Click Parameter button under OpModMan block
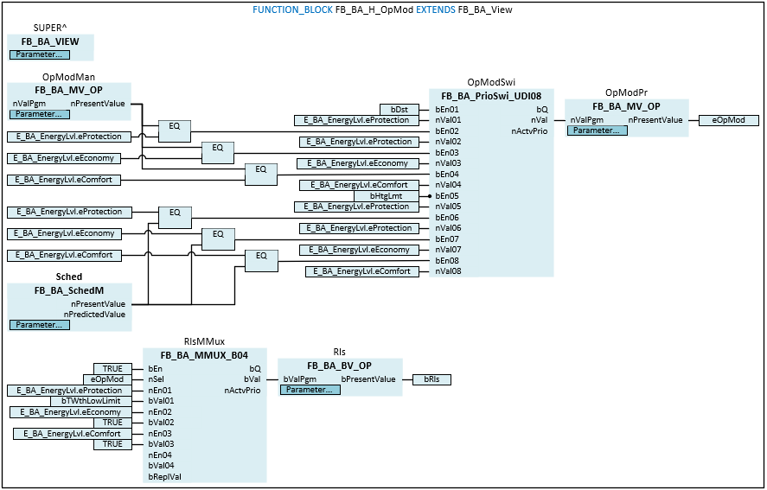 tap(40, 114)
